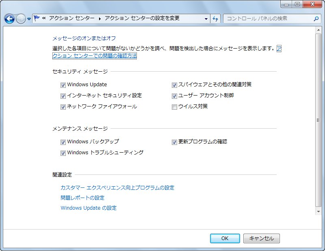The height and width of the screenshot is (251, 325).
Task: Uncheck the Windows Update checkbox
Action: point(63,85)
